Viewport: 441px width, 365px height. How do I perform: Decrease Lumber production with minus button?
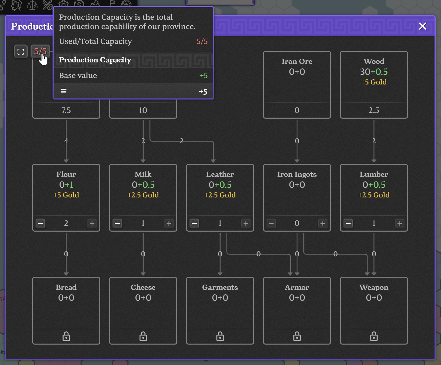[348, 223]
